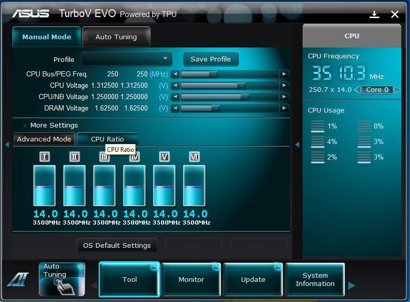This screenshot has width=410, height=302.
Task: Open the Tool menu button
Action: click(130, 279)
